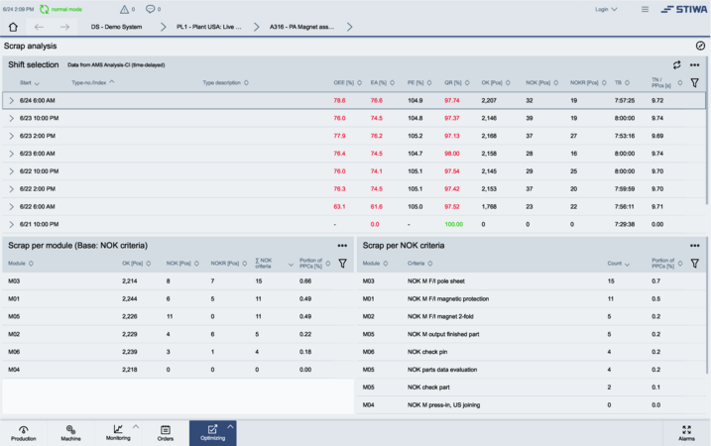Image resolution: width=711 pixels, height=446 pixels.
Task: Open the warnings triangle indicator
Action: pos(124,9)
